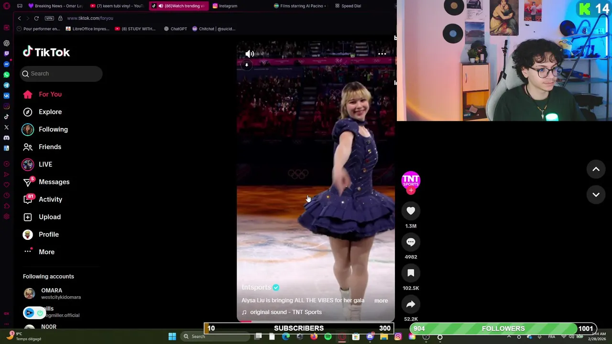Screen dimensions: 612x344
Task: Switch to the Speed Dial tab
Action: [x=348, y=6]
